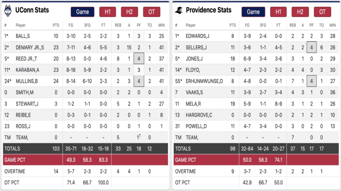Click the MIN column header in Providence table
The image size is (341, 191).
(332, 25)
